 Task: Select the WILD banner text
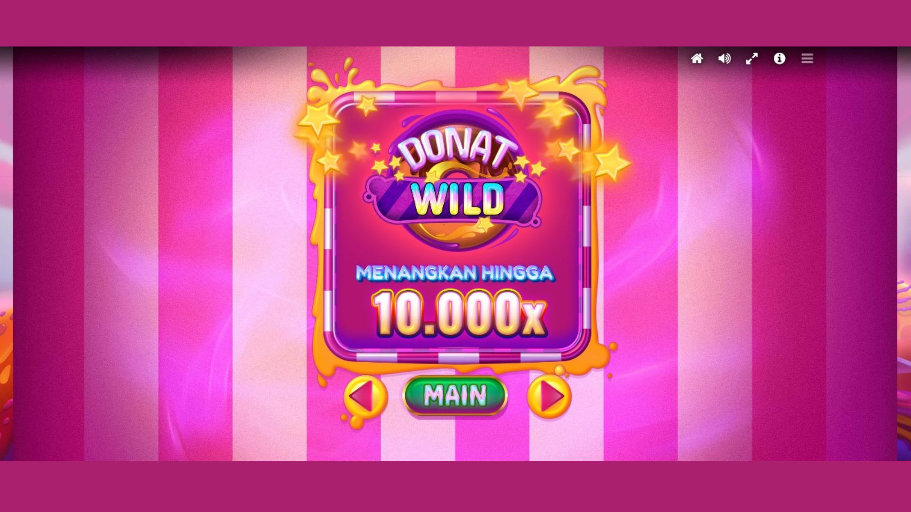(x=457, y=199)
